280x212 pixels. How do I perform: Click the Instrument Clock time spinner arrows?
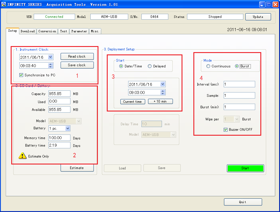[51, 65]
